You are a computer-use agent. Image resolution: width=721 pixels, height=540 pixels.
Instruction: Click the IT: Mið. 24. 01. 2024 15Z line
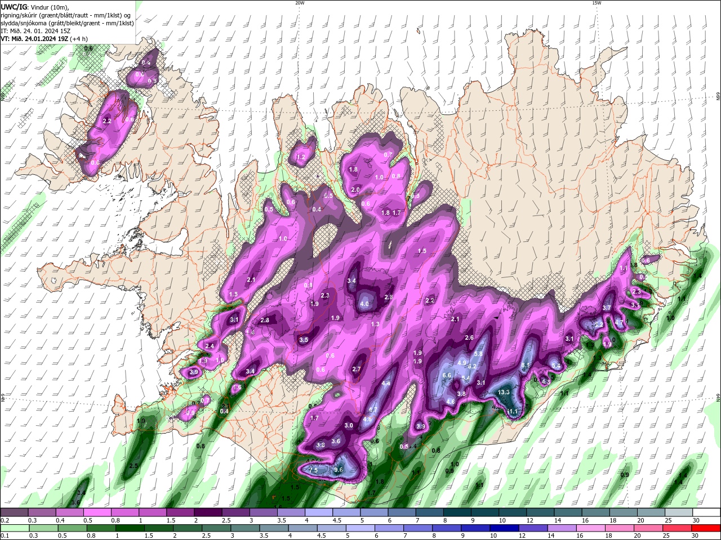[35, 31]
